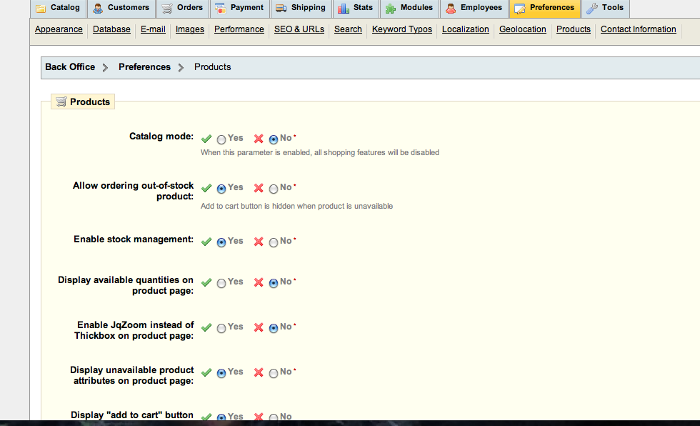Open Geolocation settings link

523,29
